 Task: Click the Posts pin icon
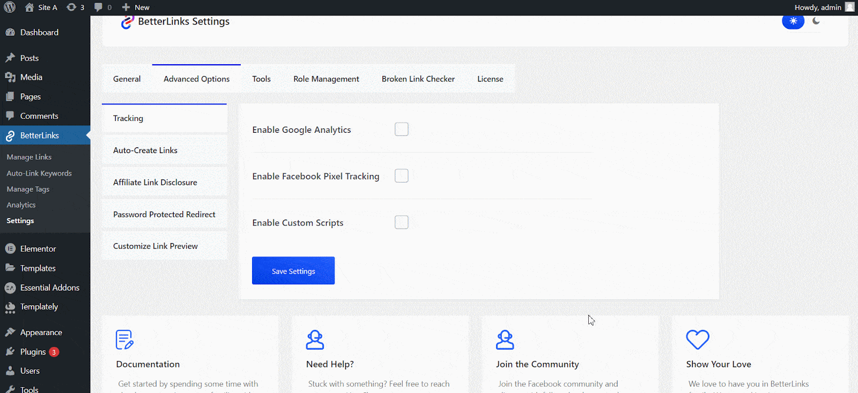pos(10,58)
